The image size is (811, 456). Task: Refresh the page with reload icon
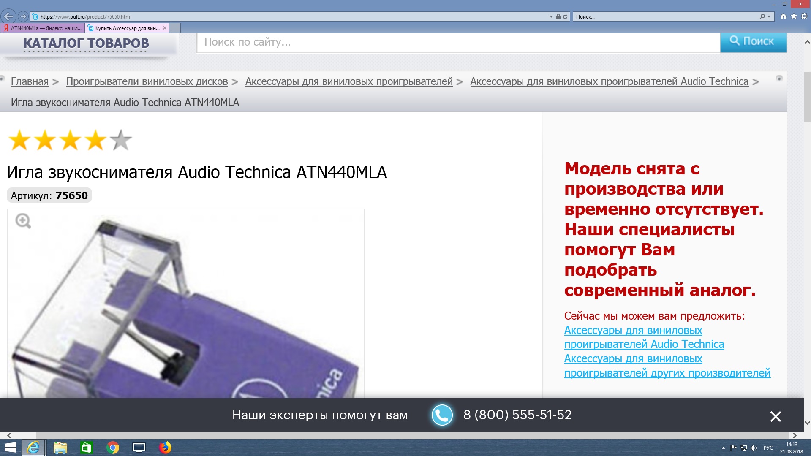[x=565, y=17]
